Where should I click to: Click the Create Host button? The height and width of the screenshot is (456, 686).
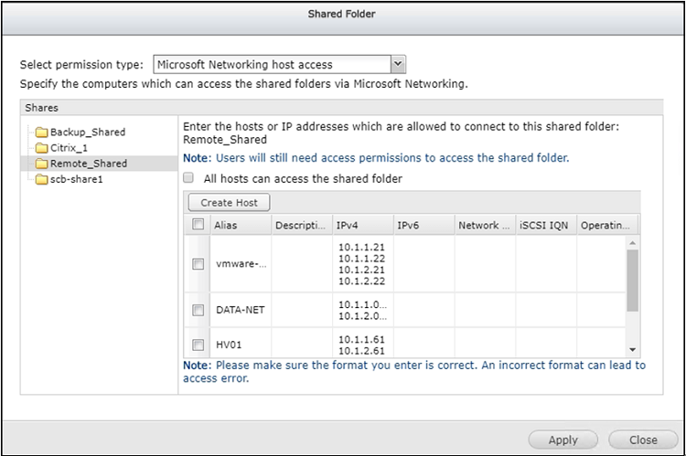[229, 203]
